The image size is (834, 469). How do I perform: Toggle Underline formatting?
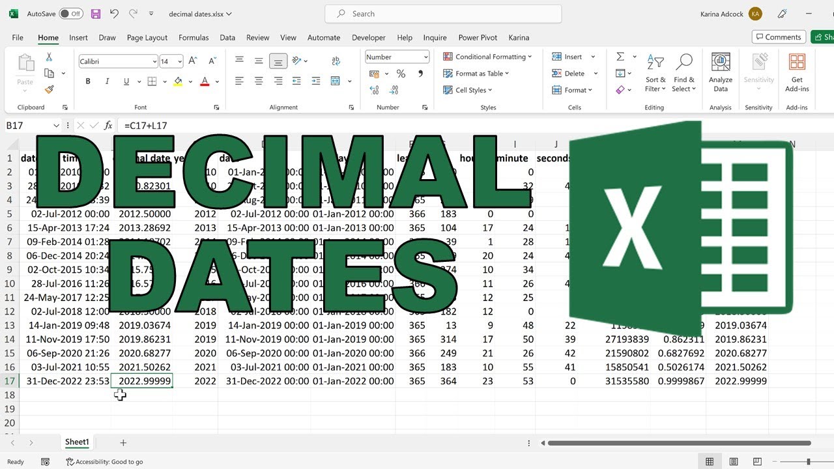[126, 81]
